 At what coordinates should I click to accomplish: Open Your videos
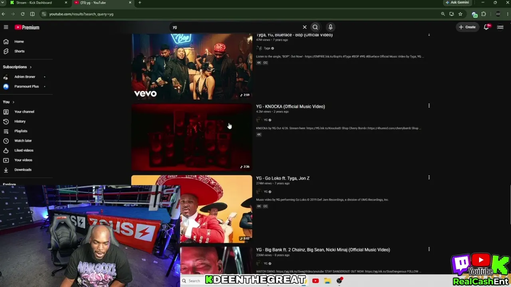click(23, 160)
